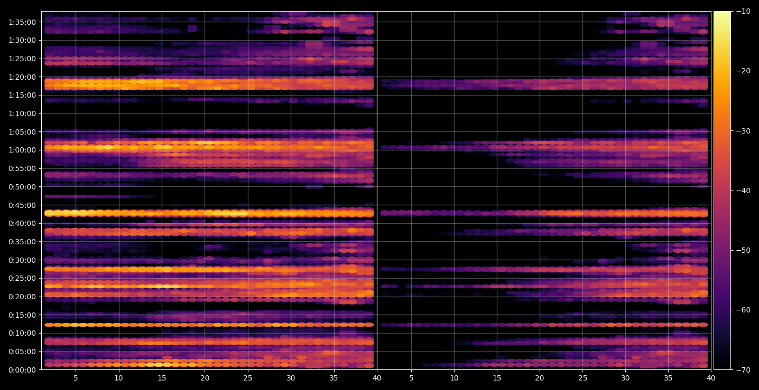
Task: Select x-axis label 10 under the left plot
Action: pos(118,378)
